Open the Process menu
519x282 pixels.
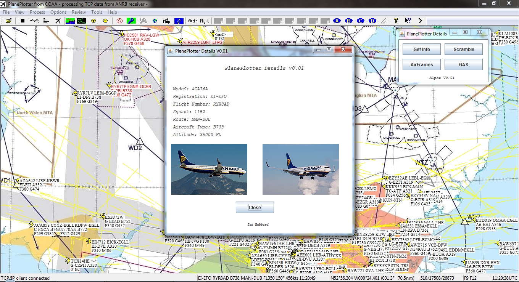click(x=37, y=12)
